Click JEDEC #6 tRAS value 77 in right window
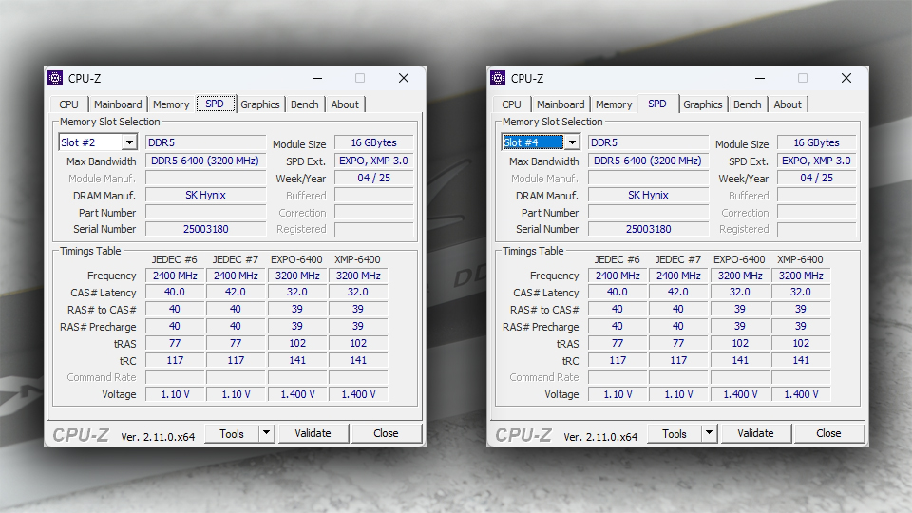 click(x=617, y=343)
